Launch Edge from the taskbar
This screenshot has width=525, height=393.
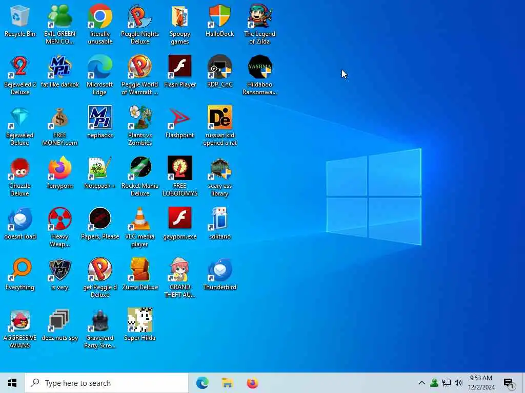point(202,383)
